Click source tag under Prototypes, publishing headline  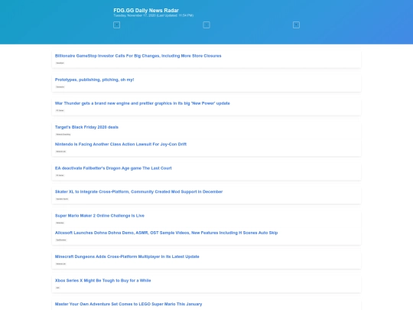(60, 86)
